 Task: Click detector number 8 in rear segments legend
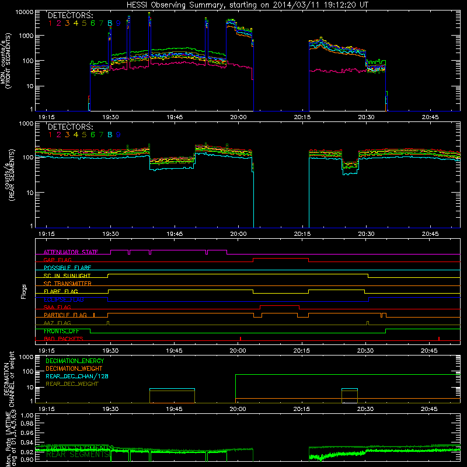tap(110, 135)
